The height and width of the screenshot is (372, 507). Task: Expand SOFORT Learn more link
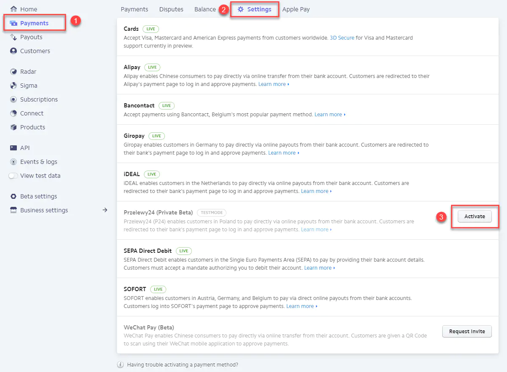(x=301, y=306)
